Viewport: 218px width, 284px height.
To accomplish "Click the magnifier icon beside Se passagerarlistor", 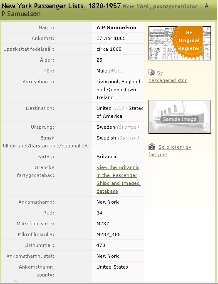I will (152, 72).
